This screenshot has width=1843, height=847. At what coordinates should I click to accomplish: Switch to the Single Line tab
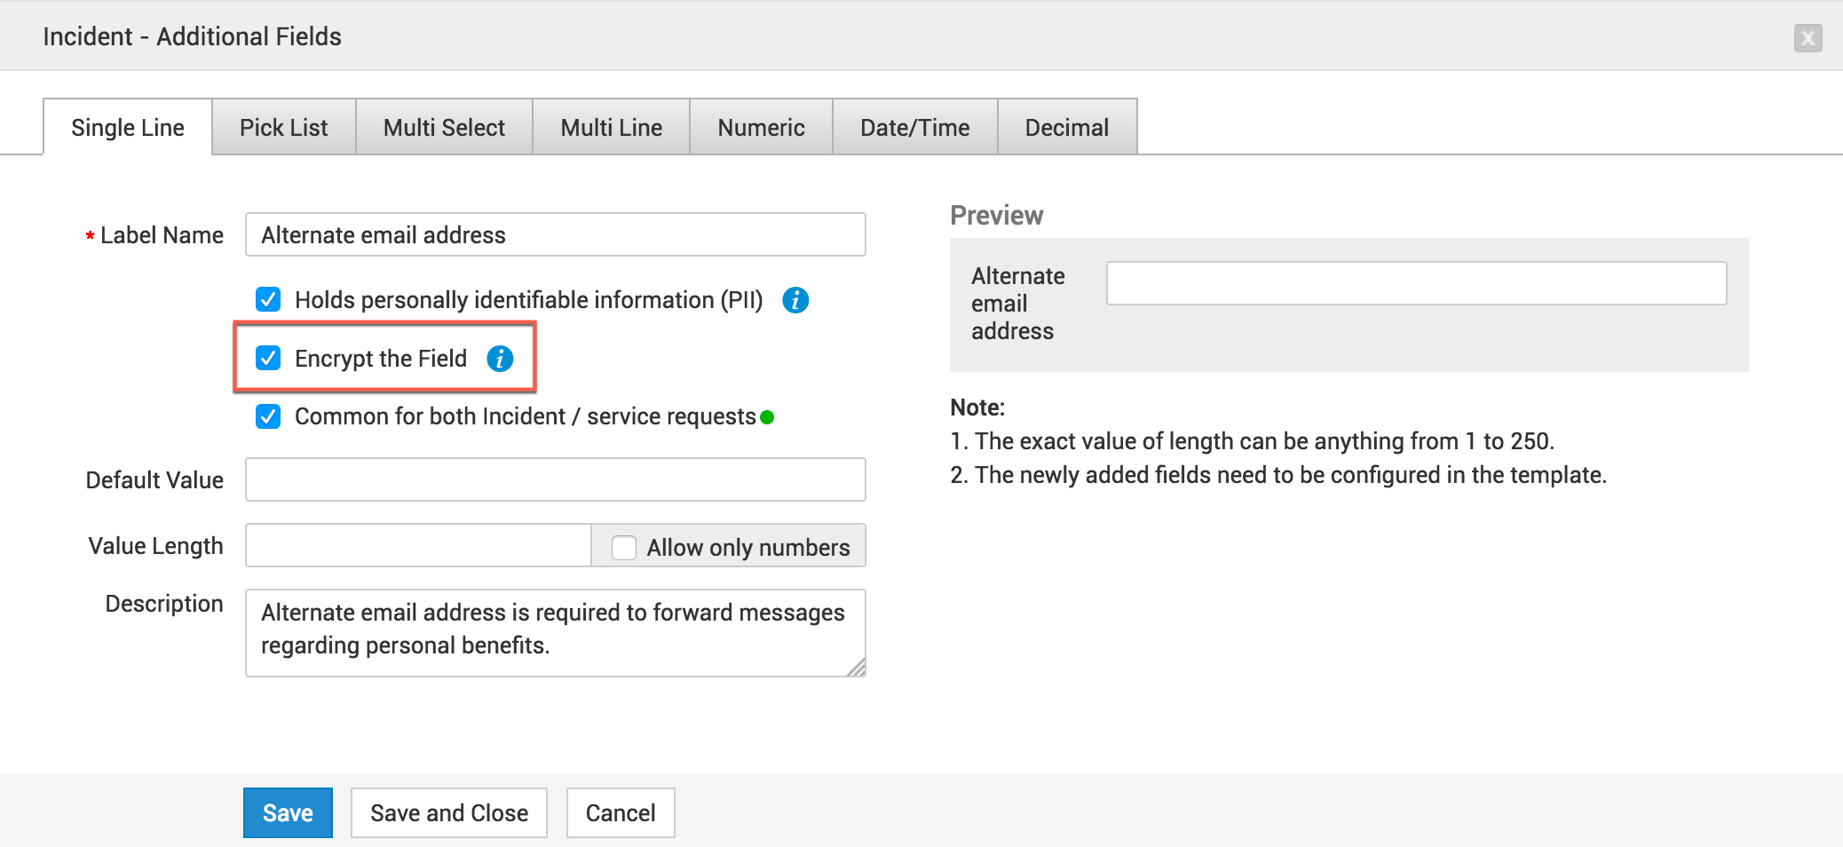pos(128,128)
